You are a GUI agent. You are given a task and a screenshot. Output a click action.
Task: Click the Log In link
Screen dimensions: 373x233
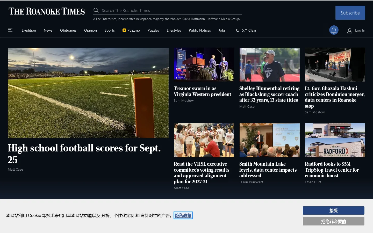point(360,30)
